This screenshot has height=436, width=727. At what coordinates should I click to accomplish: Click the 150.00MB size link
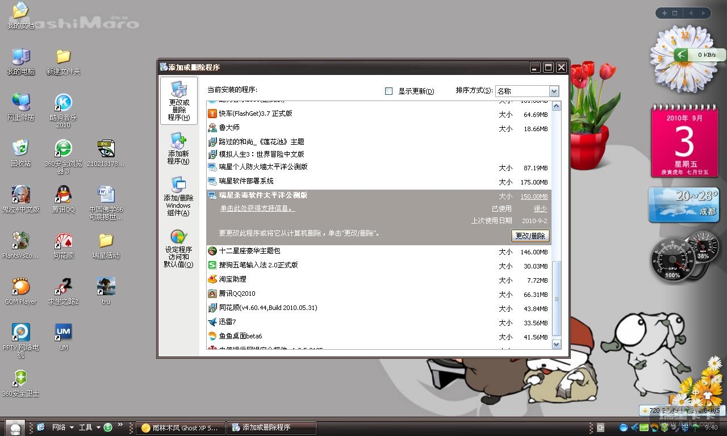click(534, 196)
